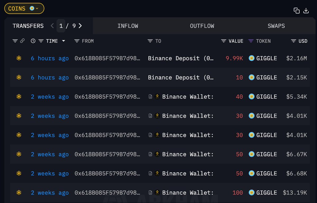
Task: Click the USD amount $2.16M
Action: point(297,58)
